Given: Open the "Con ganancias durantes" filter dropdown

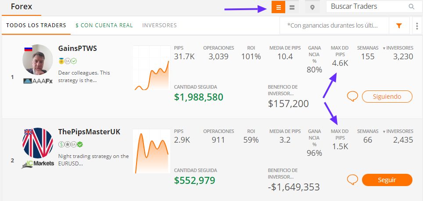Looking at the screenshot, I should 334,25.
